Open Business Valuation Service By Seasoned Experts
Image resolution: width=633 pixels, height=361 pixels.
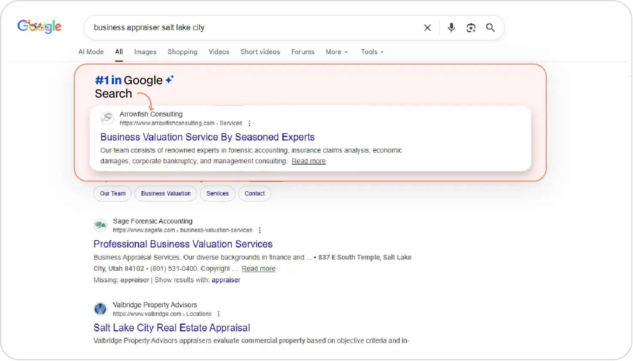207,137
